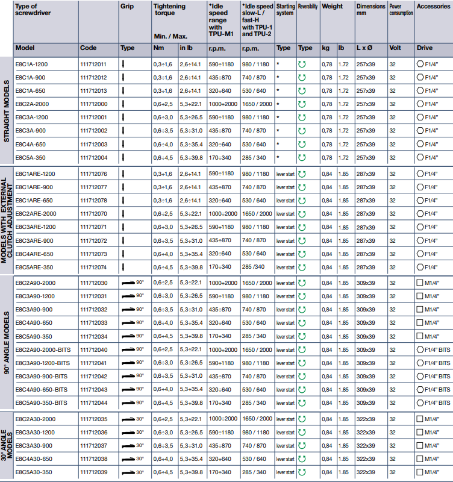This screenshot has height=482, width=453.
Task: Click the green reversibility icon in the E8C1A-1200 row
Action: point(302,64)
